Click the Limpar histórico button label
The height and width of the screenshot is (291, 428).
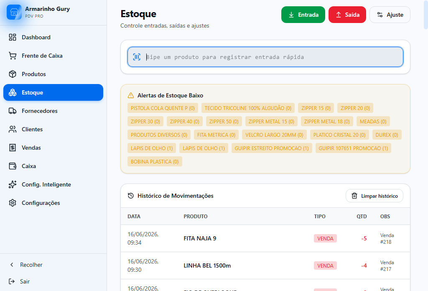pyautogui.click(x=380, y=196)
